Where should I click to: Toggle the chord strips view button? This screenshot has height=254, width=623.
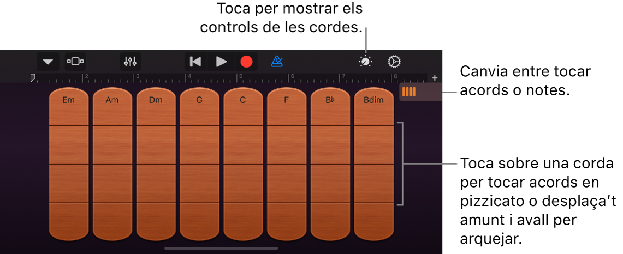pyautogui.click(x=409, y=92)
